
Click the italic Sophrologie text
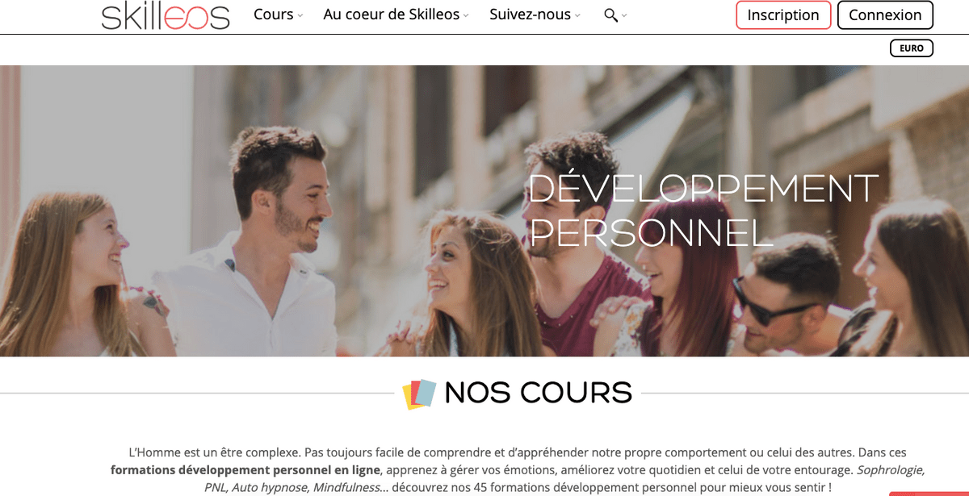coord(890,469)
